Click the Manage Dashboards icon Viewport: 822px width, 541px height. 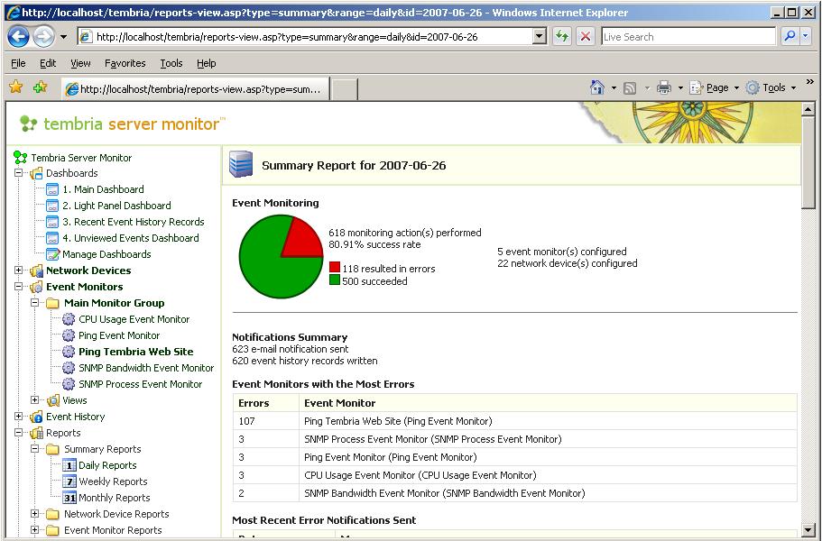click(x=52, y=254)
